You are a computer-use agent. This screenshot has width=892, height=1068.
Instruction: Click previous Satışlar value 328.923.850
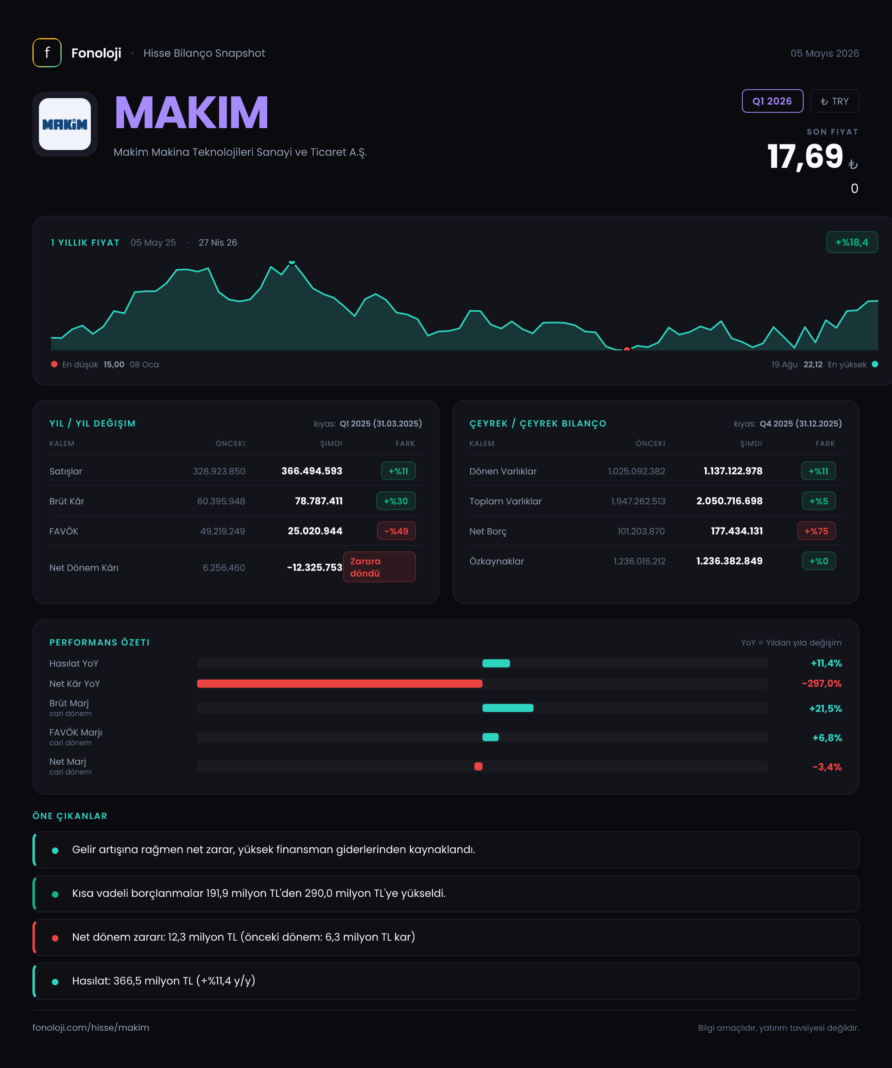tap(219, 471)
